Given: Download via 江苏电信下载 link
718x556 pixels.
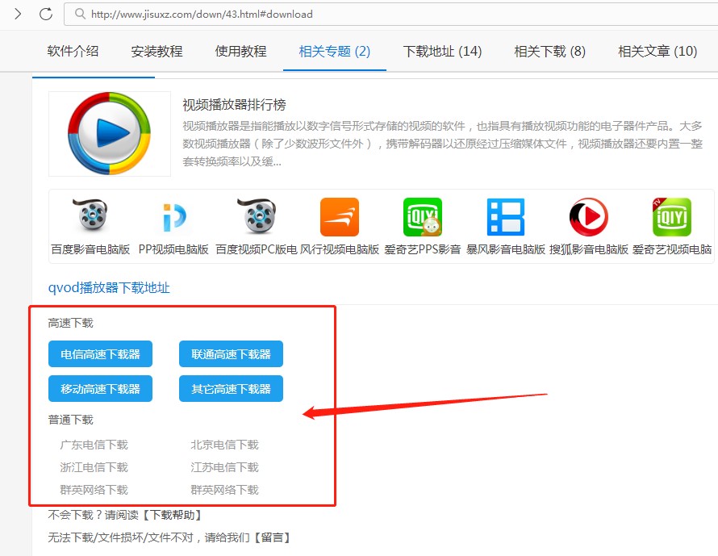Looking at the screenshot, I should pos(225,467).
